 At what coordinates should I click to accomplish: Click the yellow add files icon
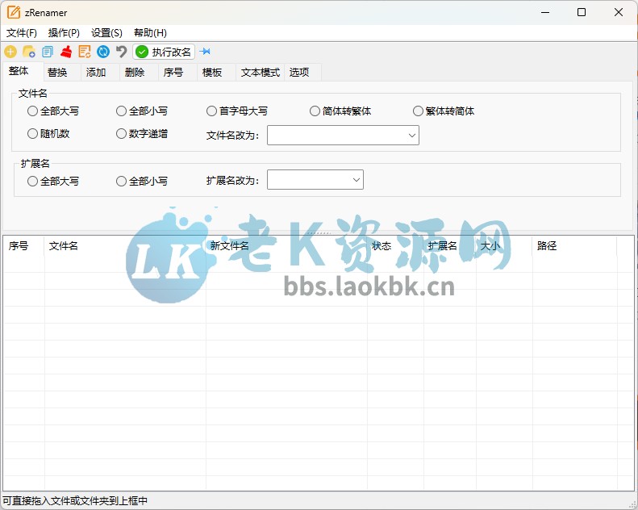coord(10,52)
